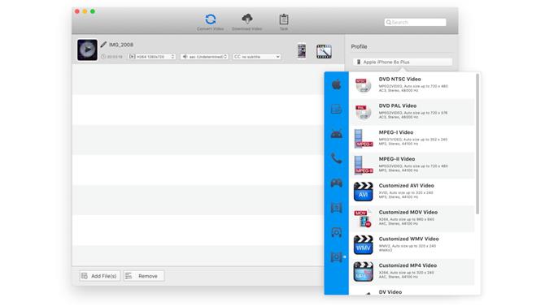Click the green zoom window button
The height and width of the screenshot is (306, 545).
click(x=93, y=11)
